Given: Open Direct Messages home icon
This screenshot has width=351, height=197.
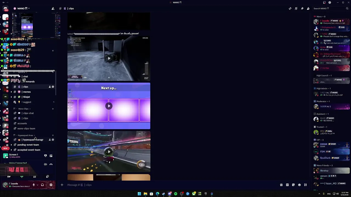Looking at the screenshot, I should [x=5, y=9].
